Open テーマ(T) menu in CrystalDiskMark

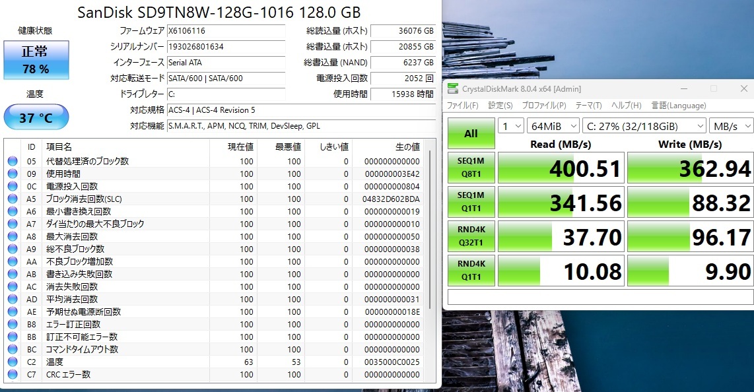click(588, 105)
